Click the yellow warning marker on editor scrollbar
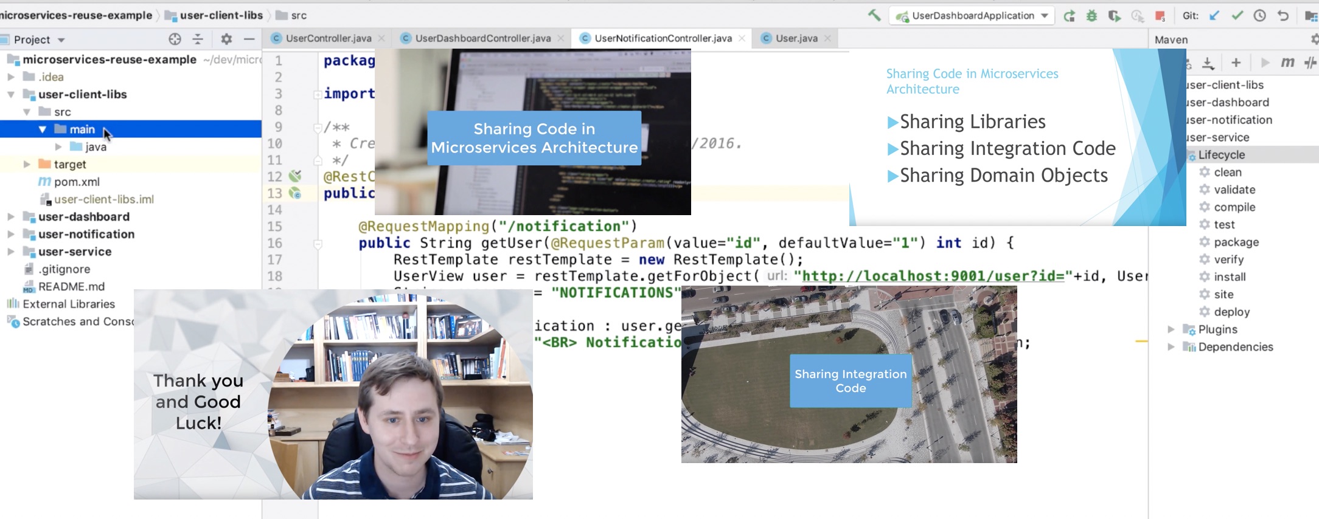Viewport: 1319px width, 519px height. 1141,342
